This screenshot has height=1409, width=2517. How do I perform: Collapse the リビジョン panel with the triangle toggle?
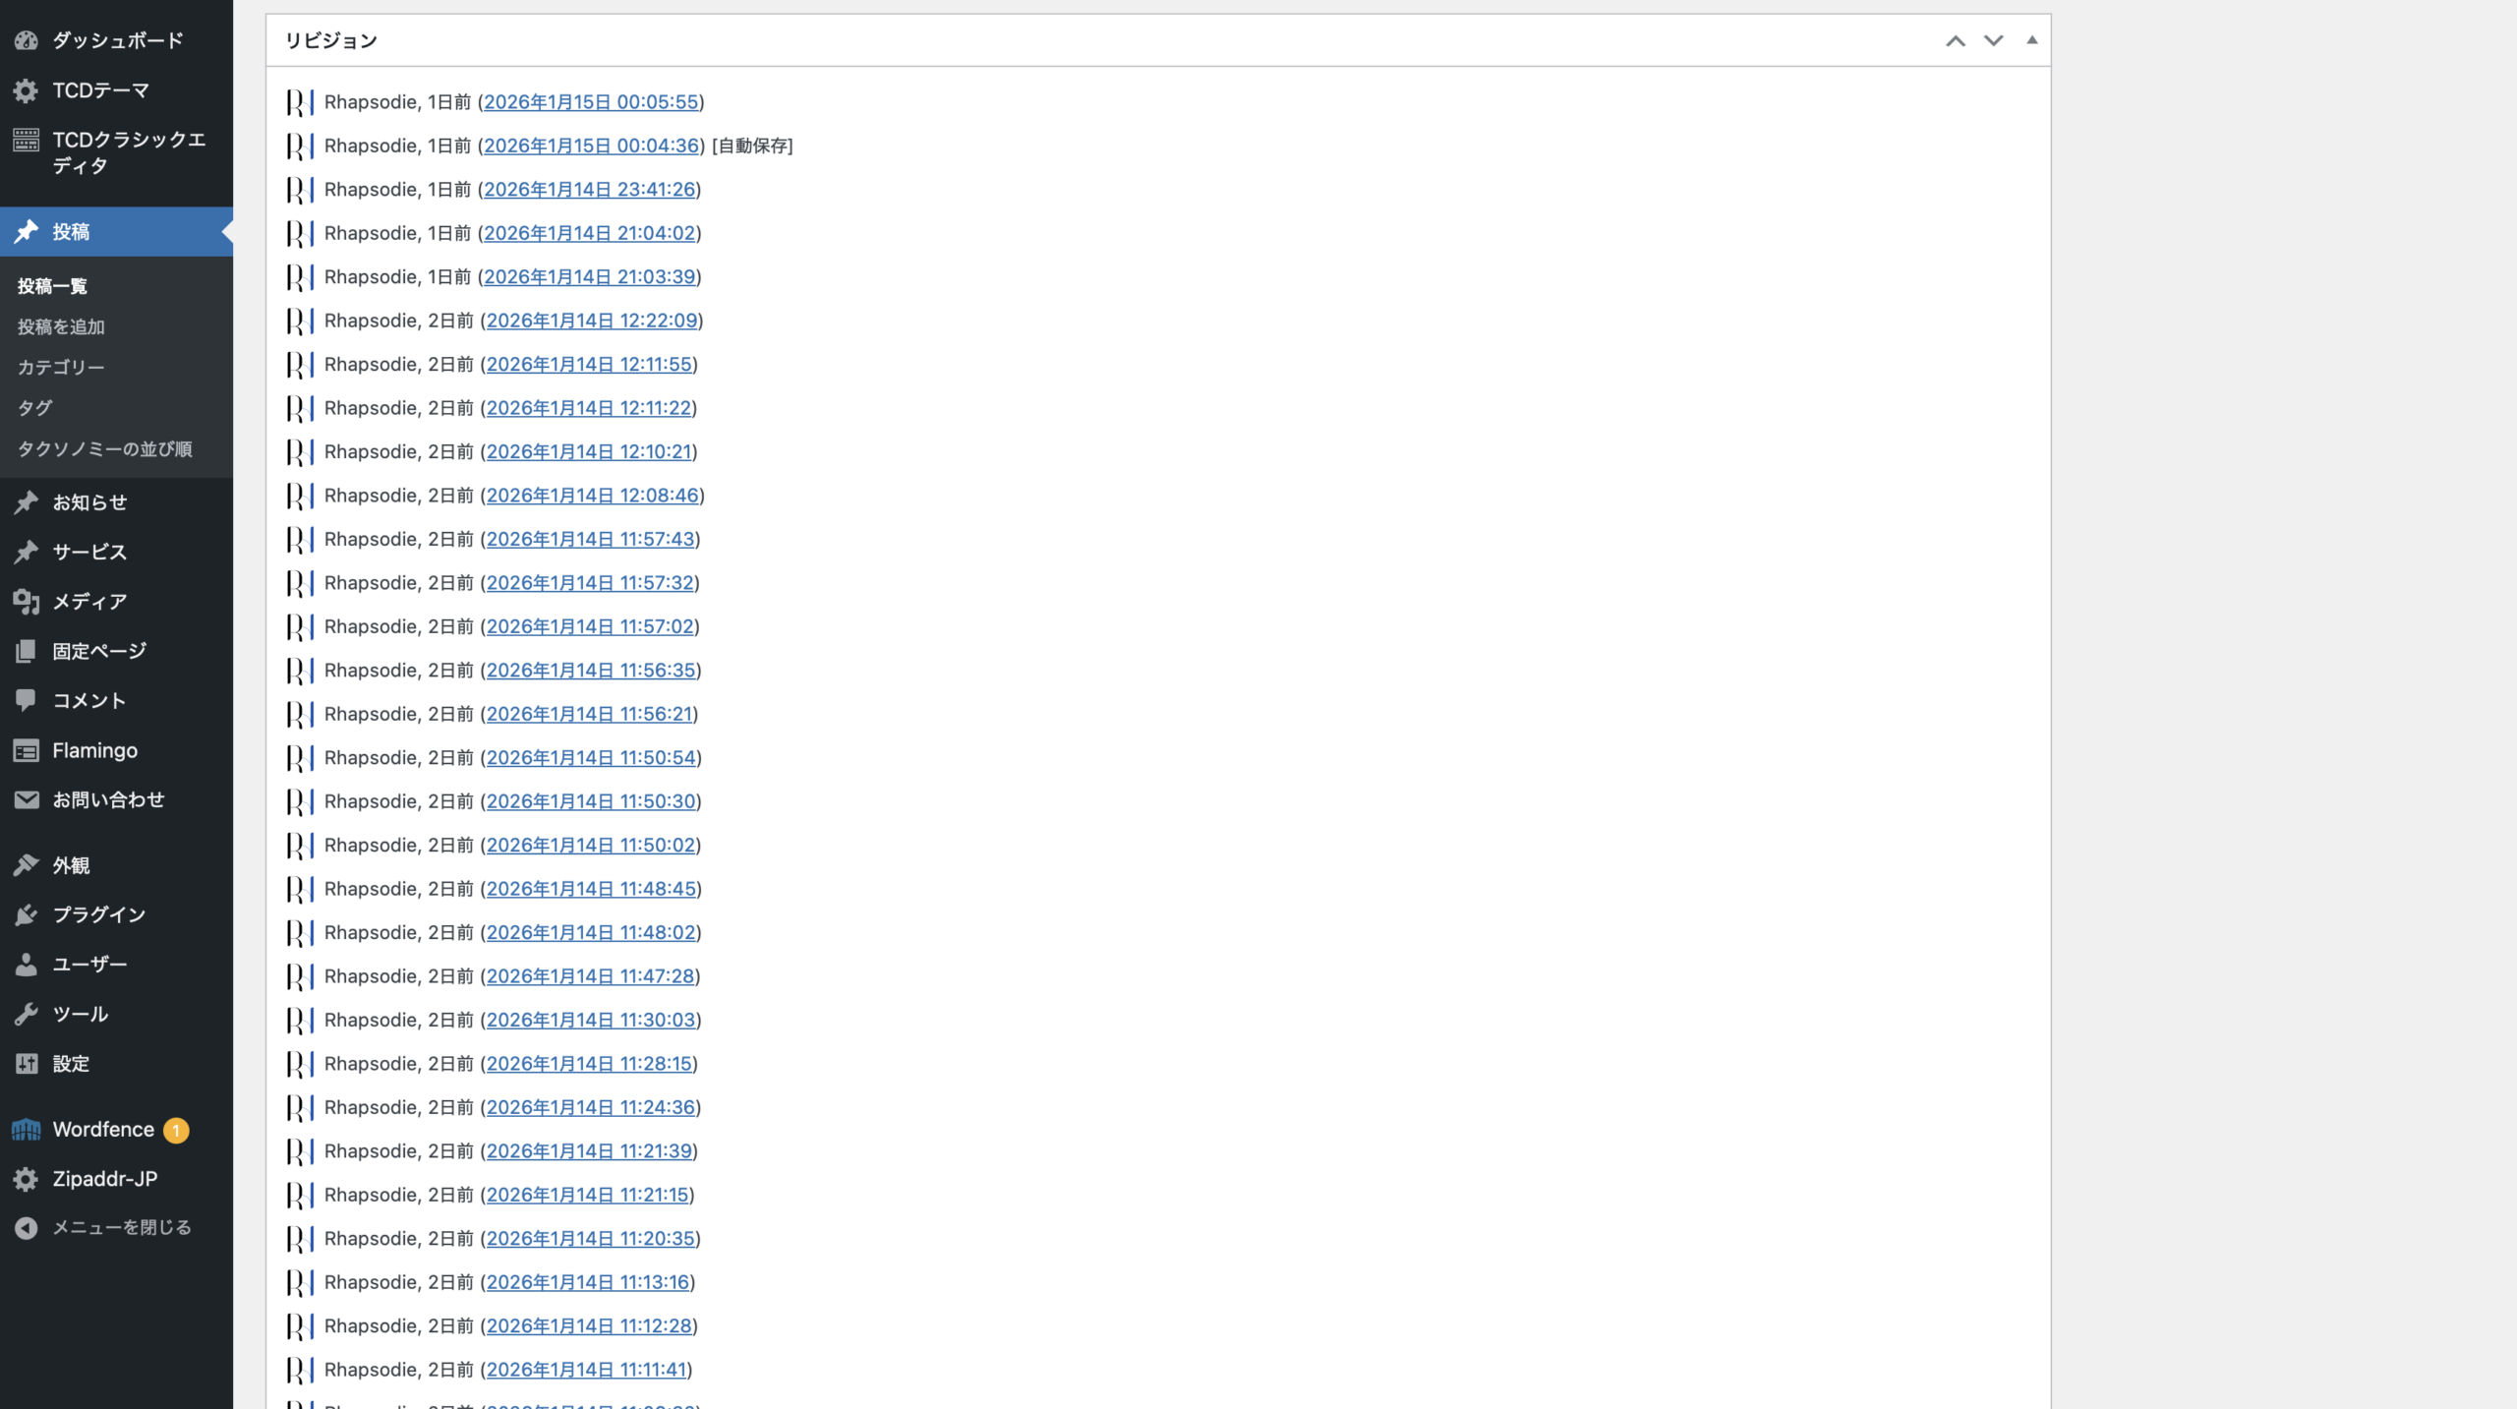2031,41
